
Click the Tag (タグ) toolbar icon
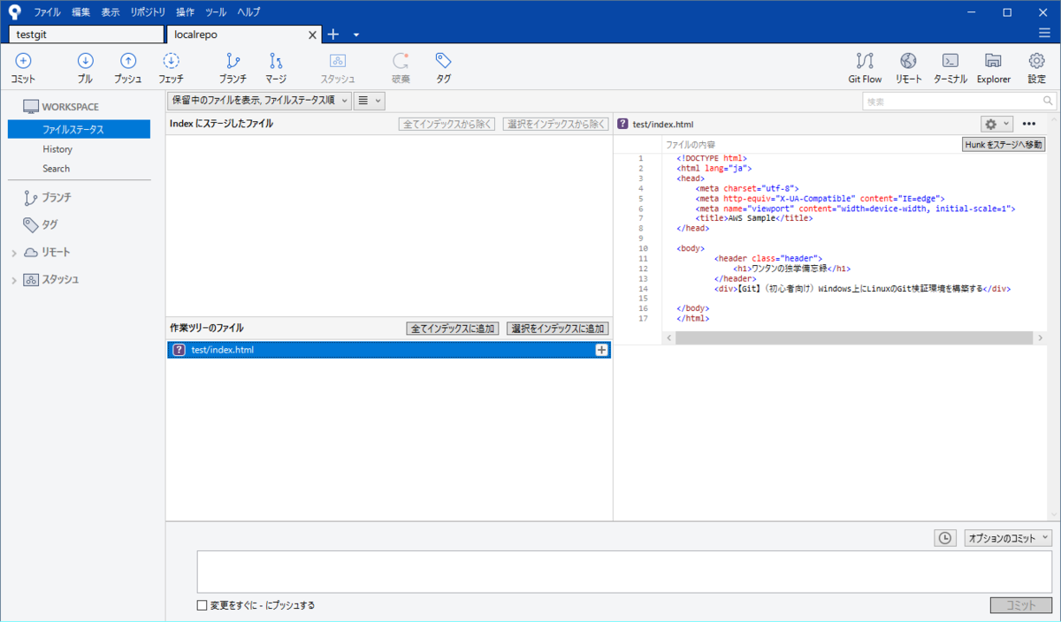coord(443,61)
